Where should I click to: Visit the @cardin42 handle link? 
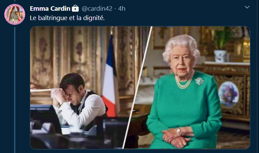click(98, 8)
